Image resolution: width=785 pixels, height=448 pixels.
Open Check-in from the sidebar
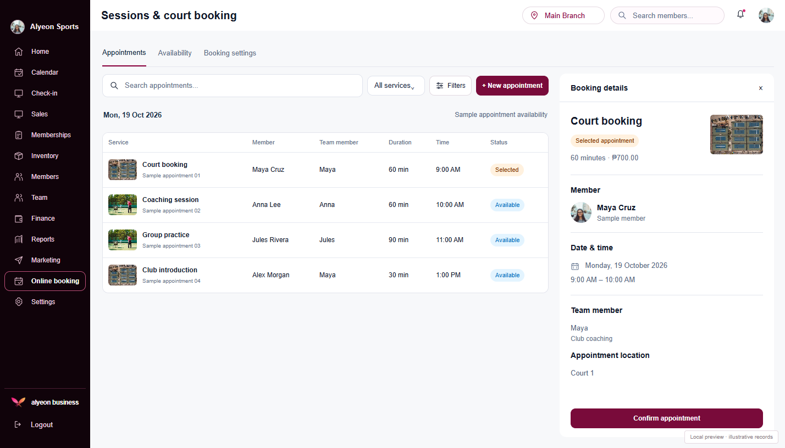[x=45, y=93]
